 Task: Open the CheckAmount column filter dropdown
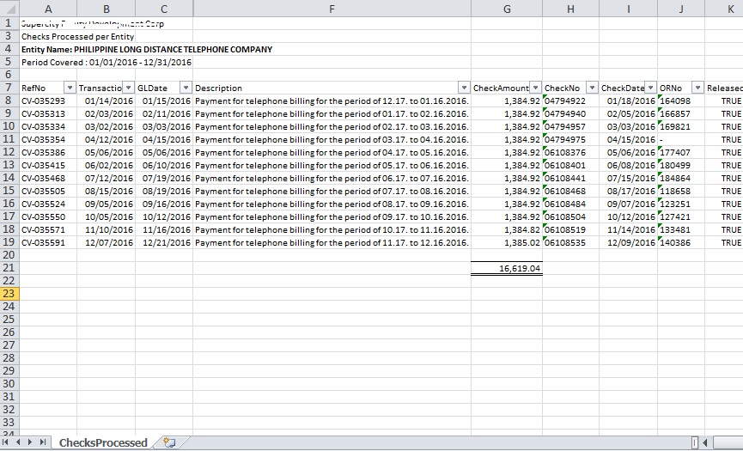(x=535, y=88)
